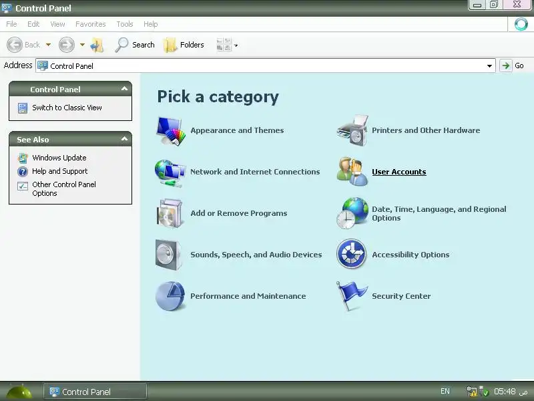Open the Windows Update link
534x401 pixels.
click(x=59, y=158)
